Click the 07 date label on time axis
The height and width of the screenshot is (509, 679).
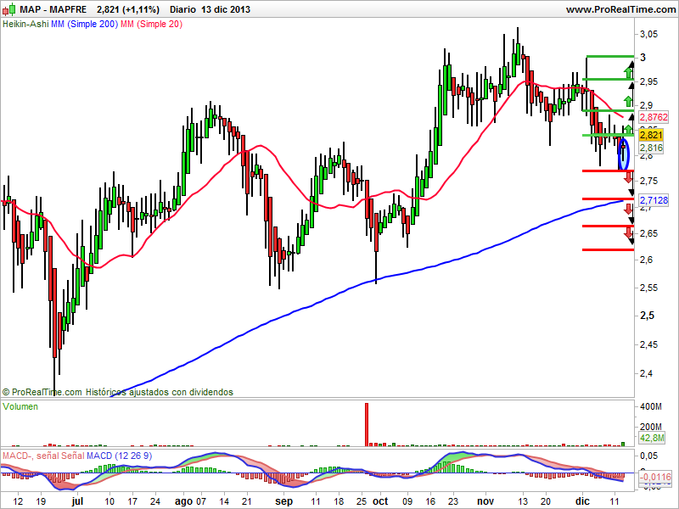(x=201, y=501)
